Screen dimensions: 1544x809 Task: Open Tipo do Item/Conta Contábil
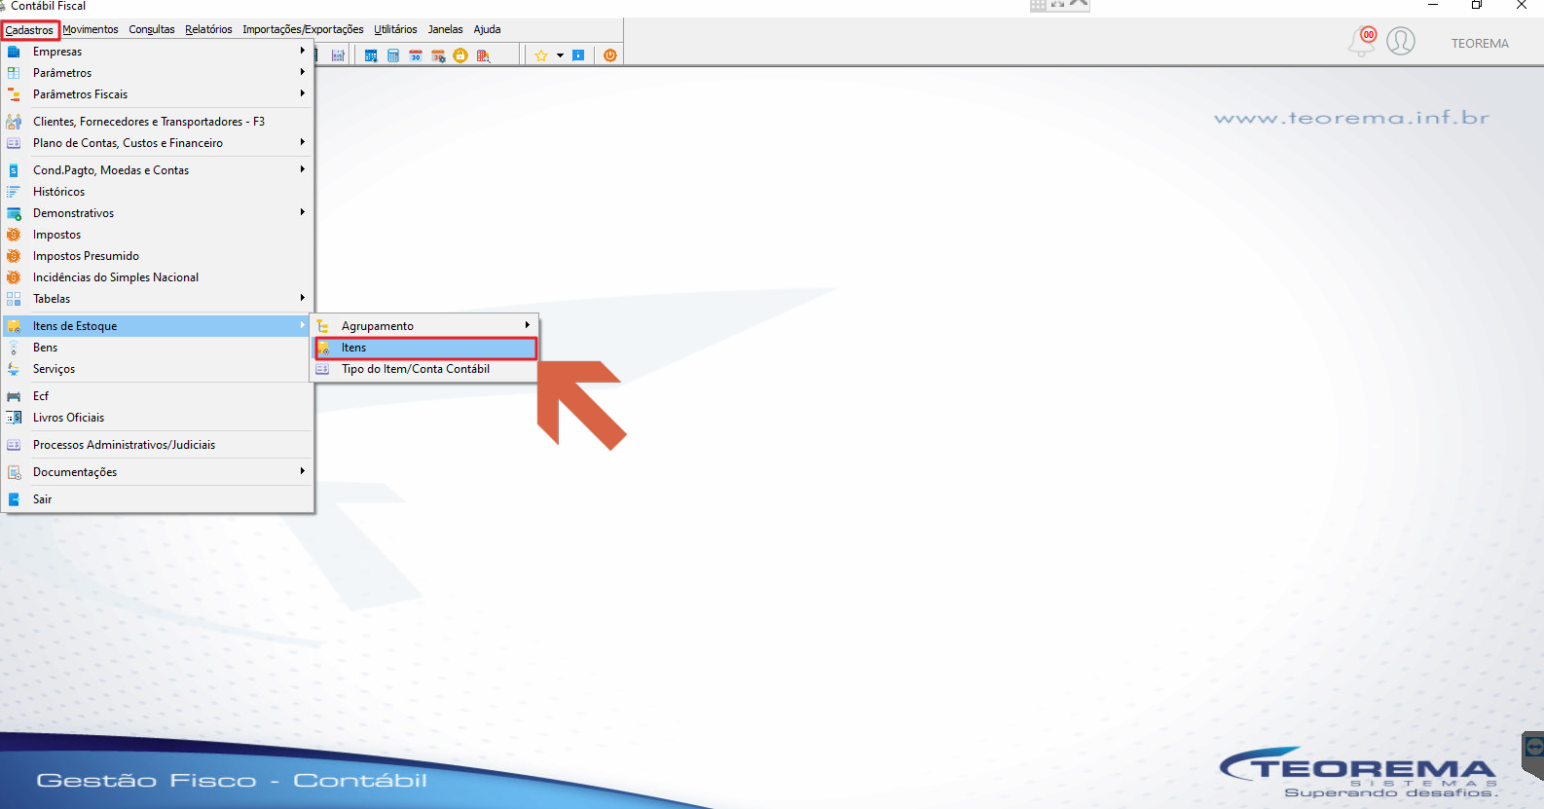click(x=424, y=369)
